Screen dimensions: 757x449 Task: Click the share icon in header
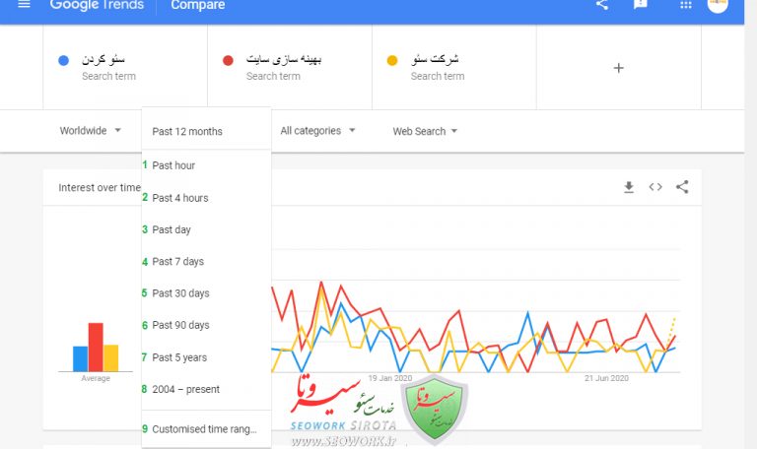[602, 5]
